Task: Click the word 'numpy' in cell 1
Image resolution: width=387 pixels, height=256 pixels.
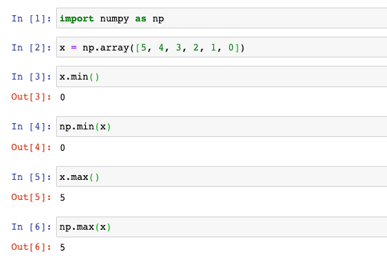Action: pyautogui.click(x=114, y=19)
